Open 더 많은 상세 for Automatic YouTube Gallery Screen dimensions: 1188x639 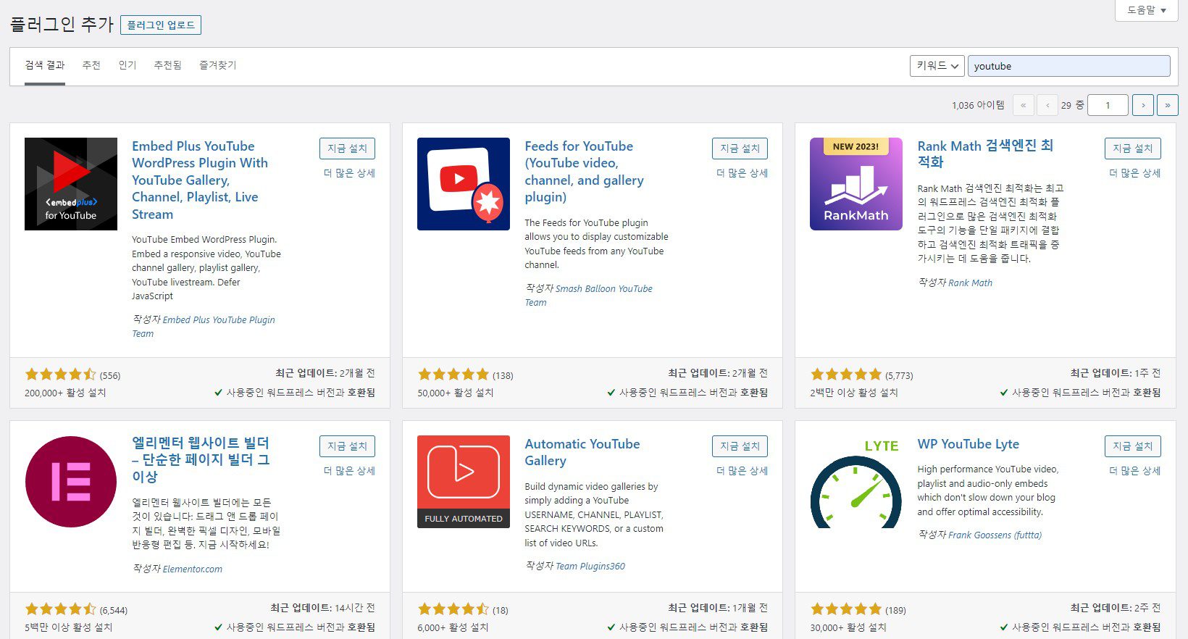742,471
